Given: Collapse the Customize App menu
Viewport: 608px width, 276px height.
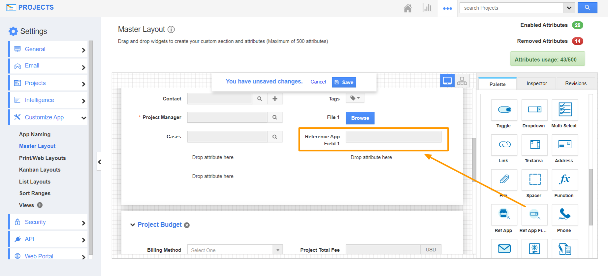Looking at the screenshot, I should tap(48, 117).
